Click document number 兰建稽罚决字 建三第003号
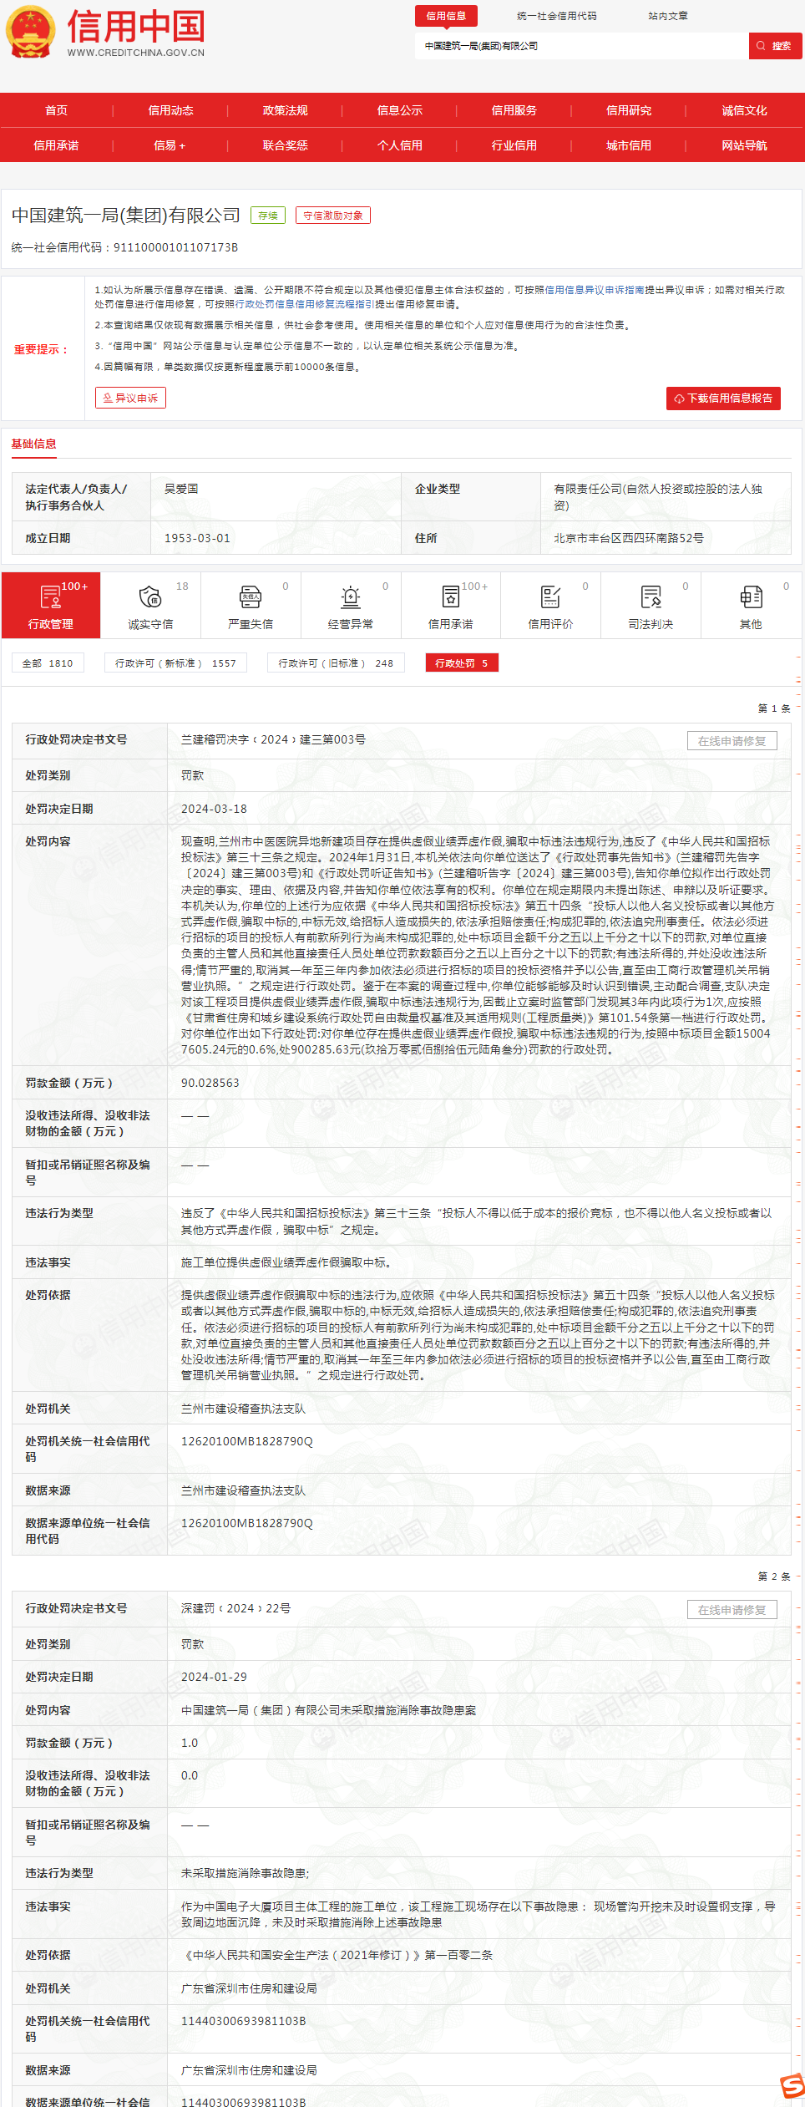Viewport: 805px width, 2107px height. click(x=273, y=739)
